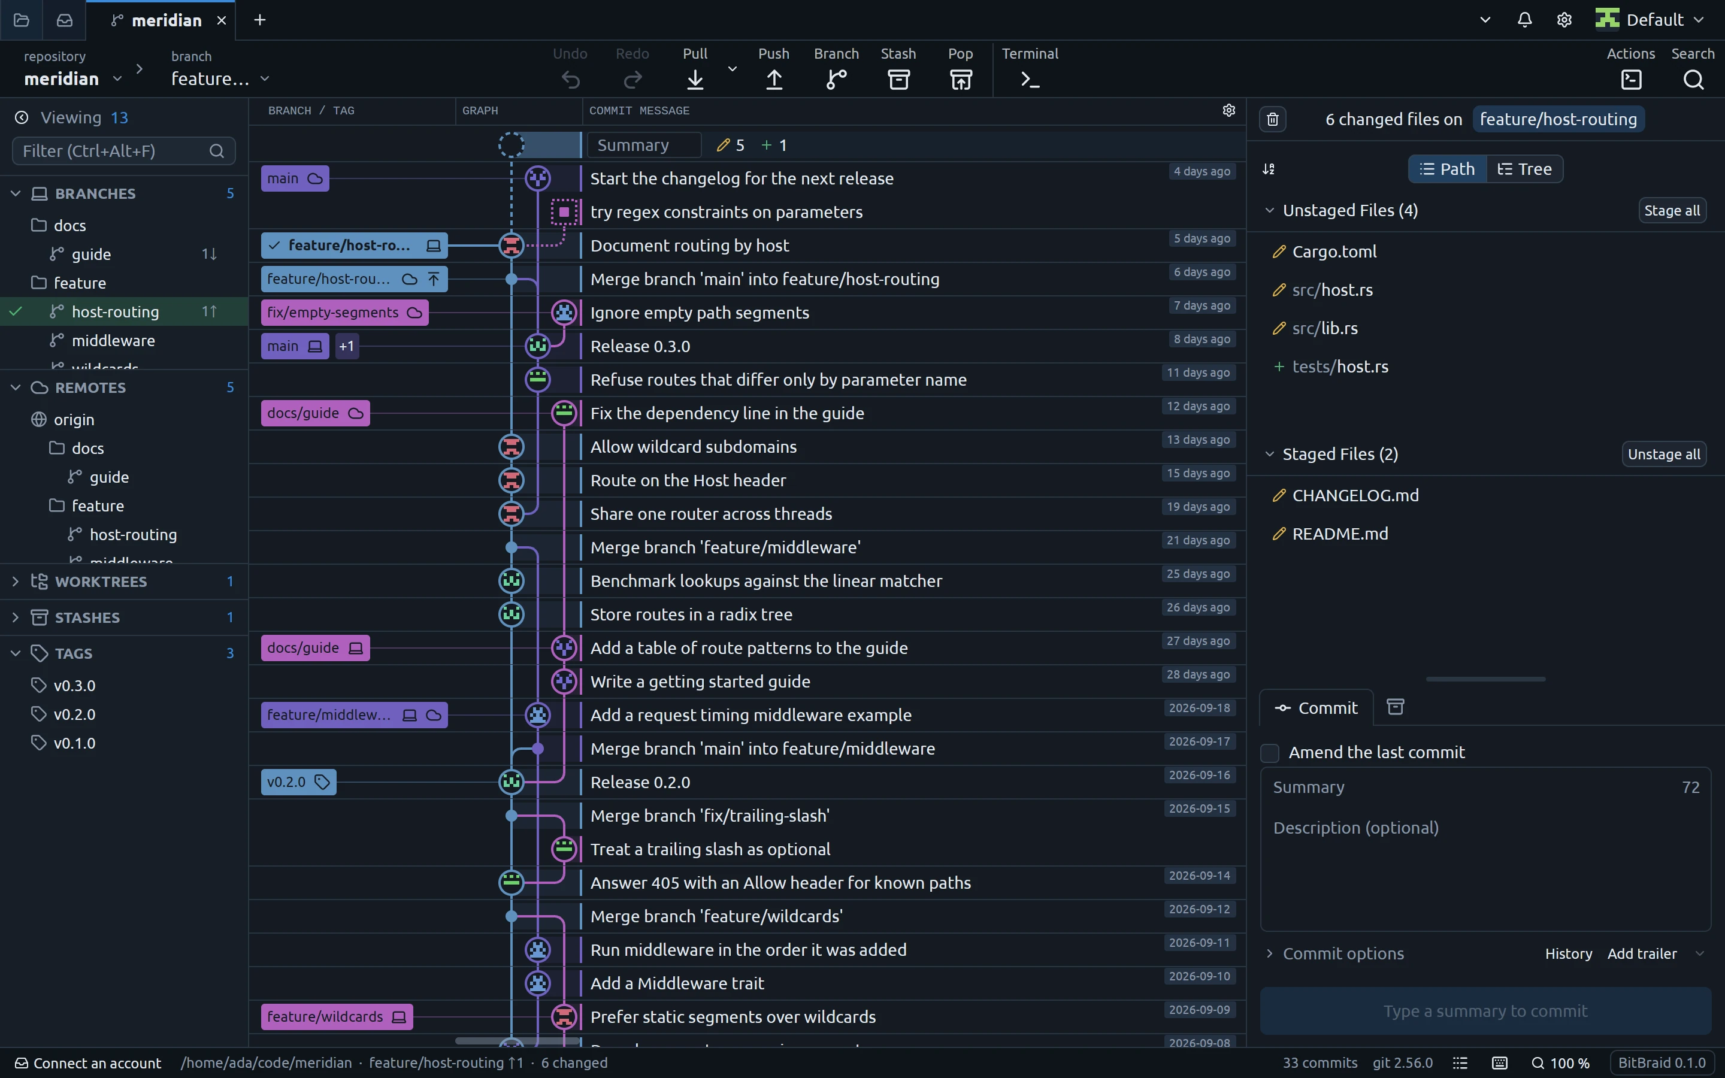This screenshot has width=1725, height=1078.
Task: Push commits with the Push icon
Action: pos(774,79)
